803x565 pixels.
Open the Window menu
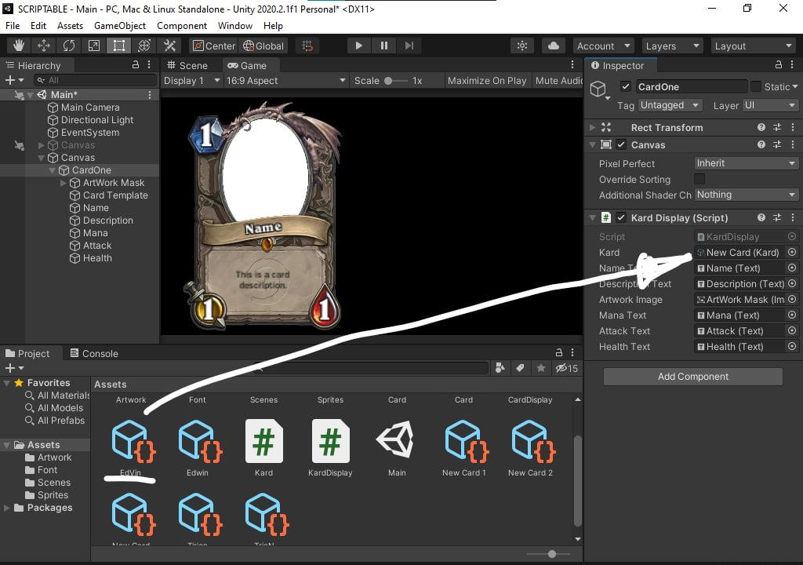pos(235,26)
